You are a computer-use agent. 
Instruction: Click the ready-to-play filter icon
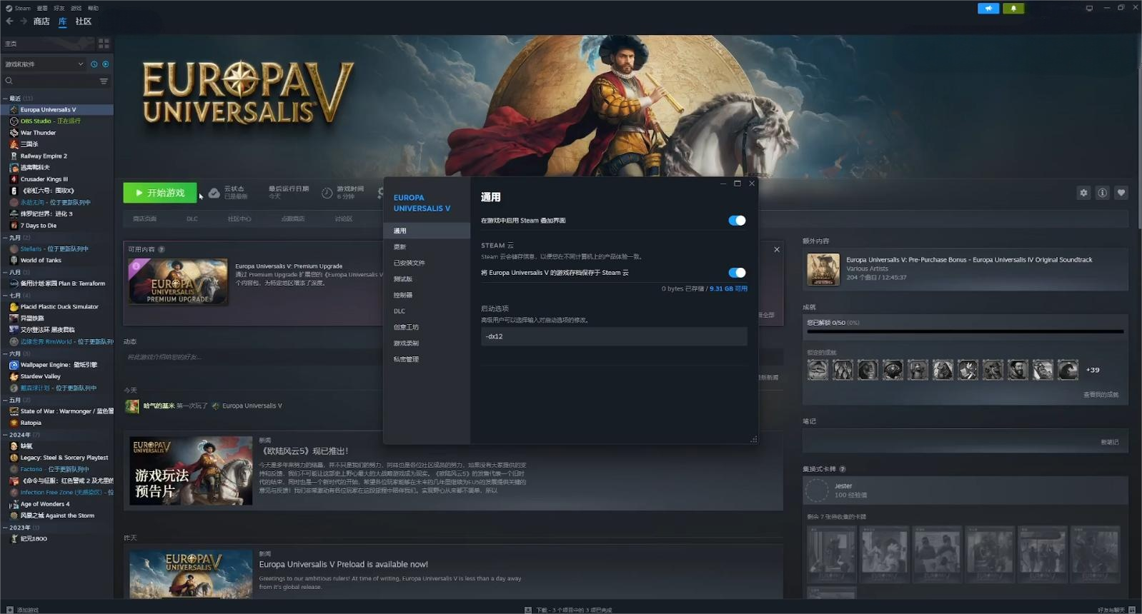click(106, 64)
